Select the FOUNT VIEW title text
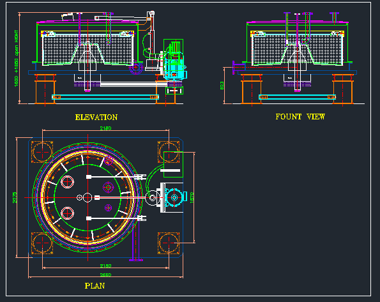Screen dimensions: 380x302 click(x=300, y=117)
